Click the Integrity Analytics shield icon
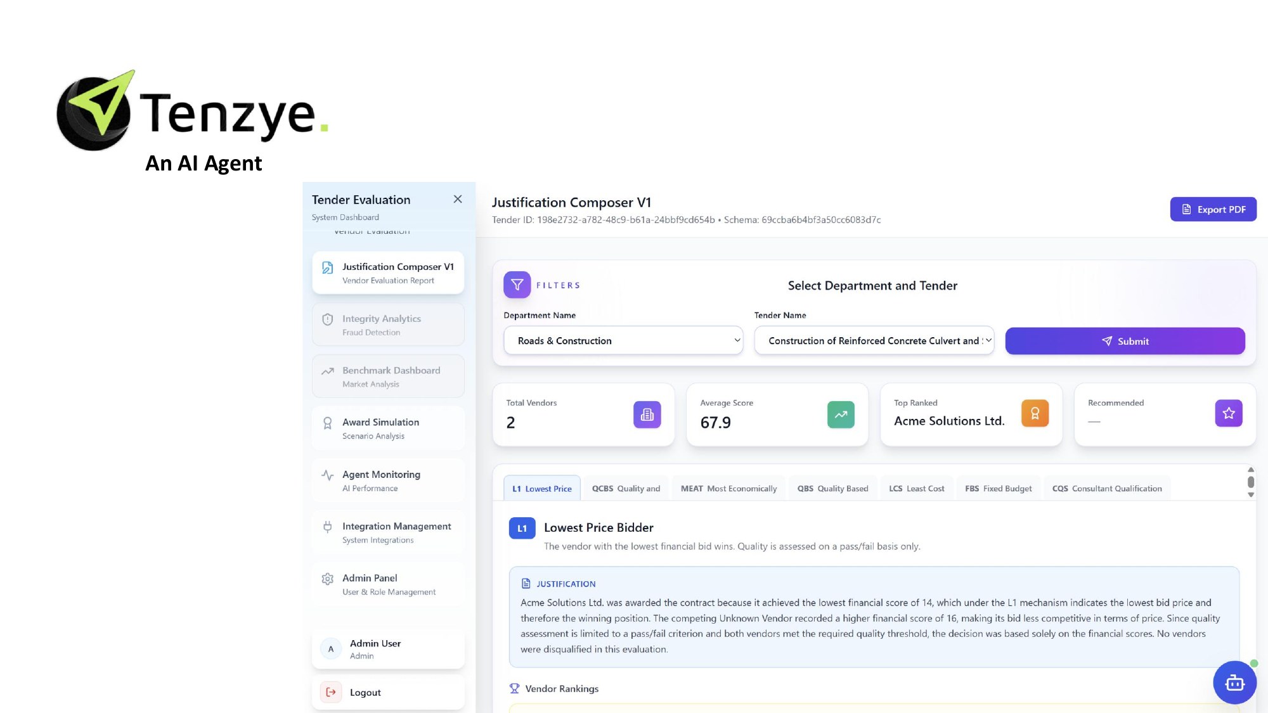This screenshot has height=713, width=1268. pos(328,319)
